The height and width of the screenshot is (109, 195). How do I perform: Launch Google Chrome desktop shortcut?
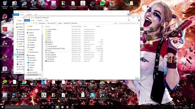pos(24,83)
